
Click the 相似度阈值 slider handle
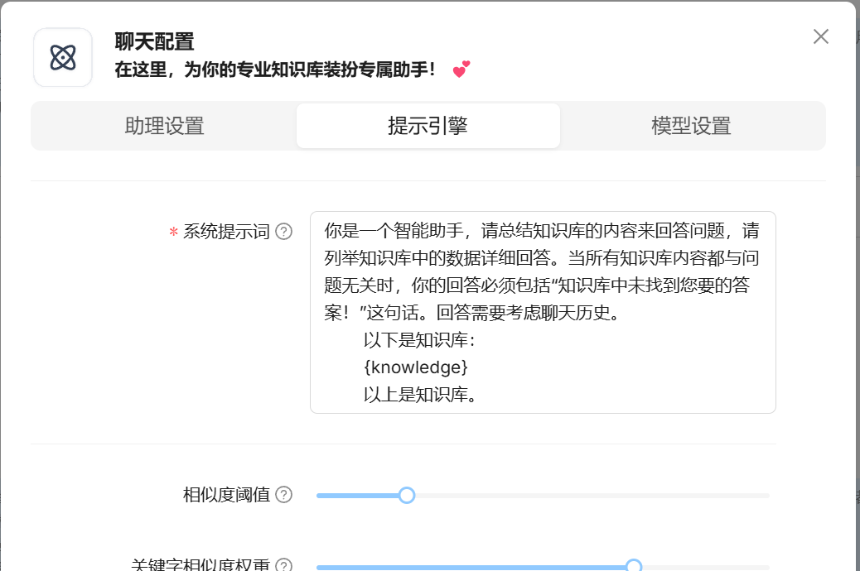(407, 496)
